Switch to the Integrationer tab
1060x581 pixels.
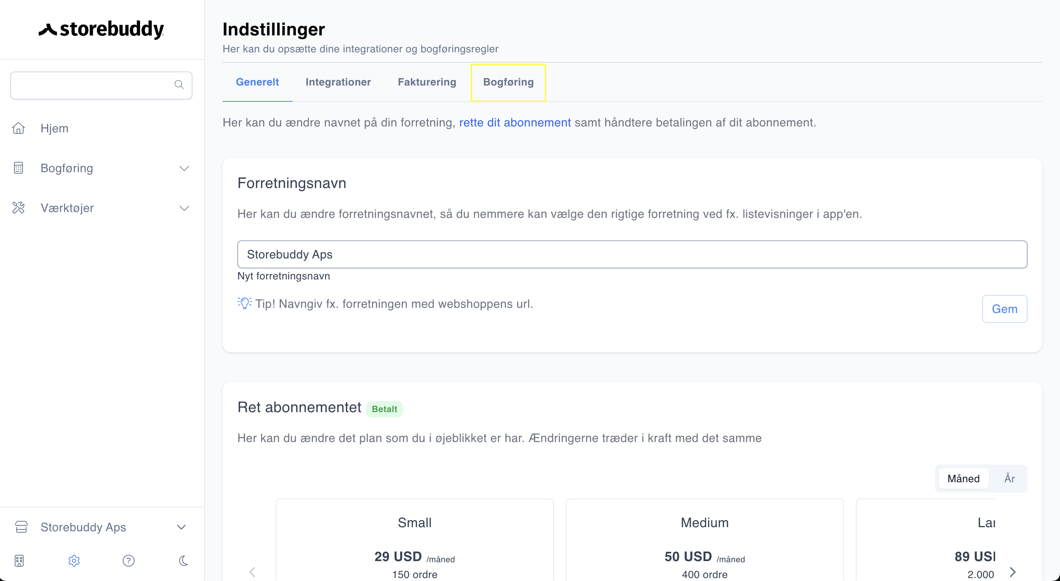(338, 82)
